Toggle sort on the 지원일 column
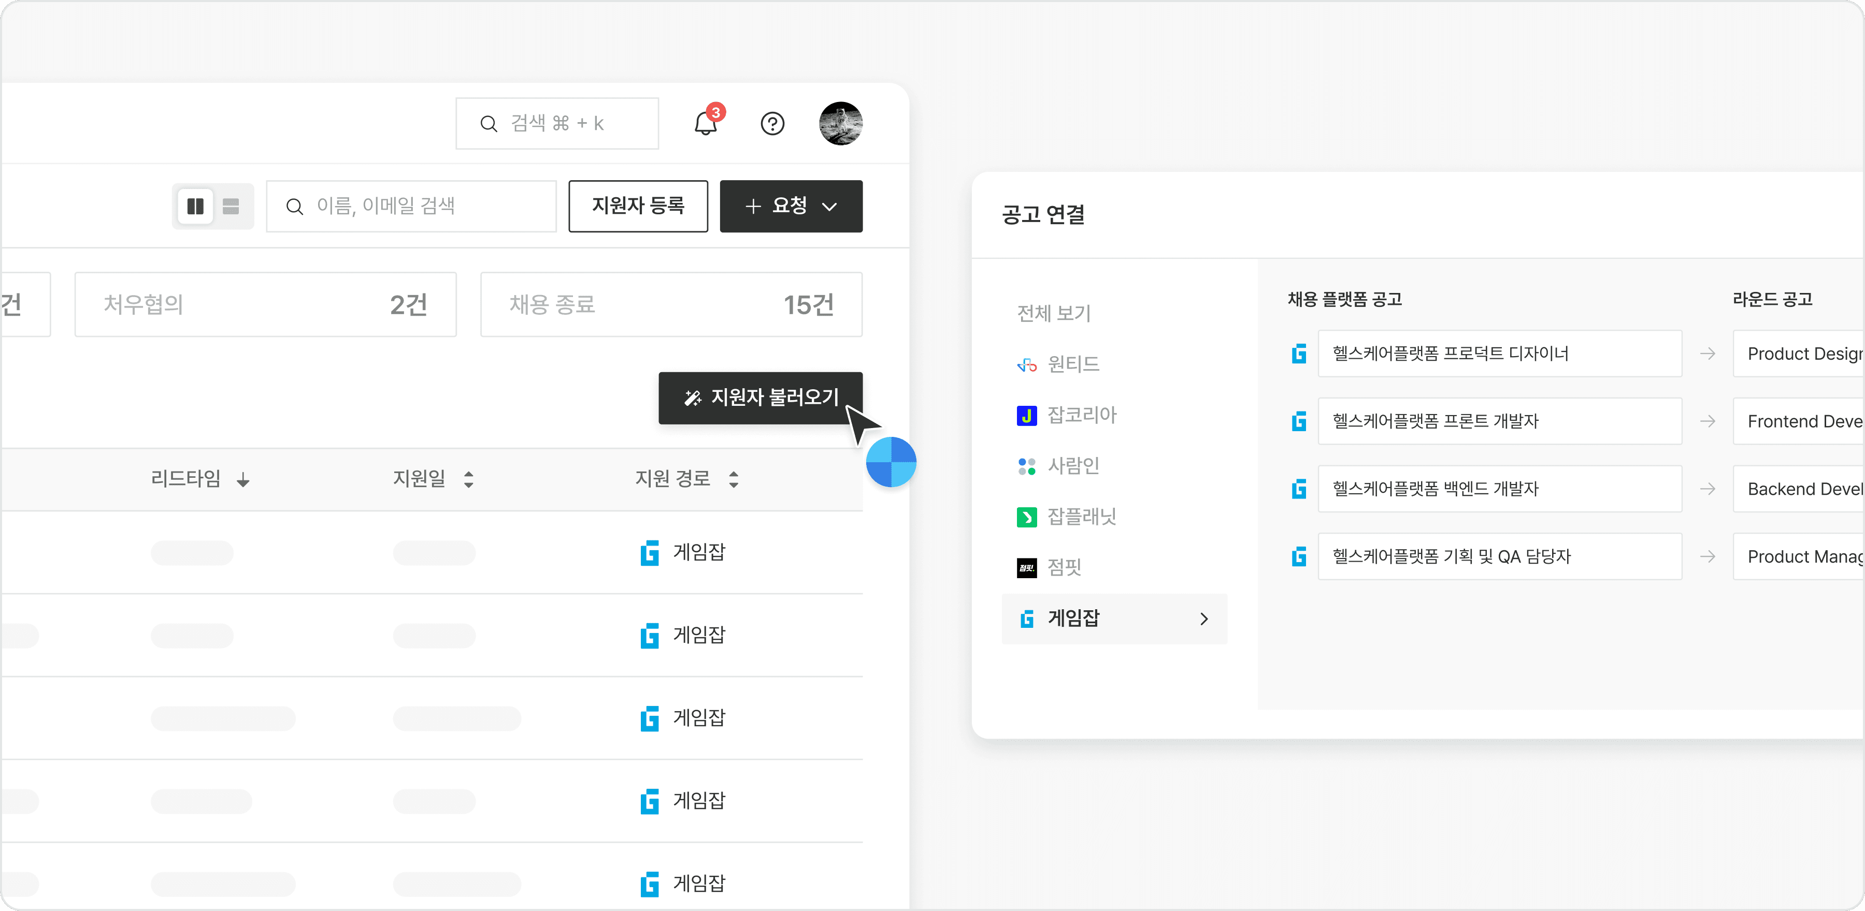The width and height of the screenshot is (1865, 911). click(468, 478)
